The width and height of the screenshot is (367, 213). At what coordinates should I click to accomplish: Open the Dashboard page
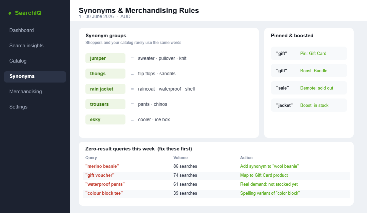[22, 30]
